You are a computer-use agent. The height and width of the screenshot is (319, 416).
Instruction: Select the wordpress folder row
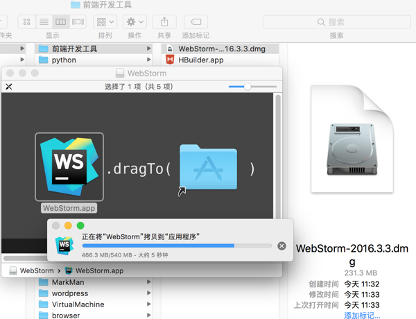pos(94,293)
